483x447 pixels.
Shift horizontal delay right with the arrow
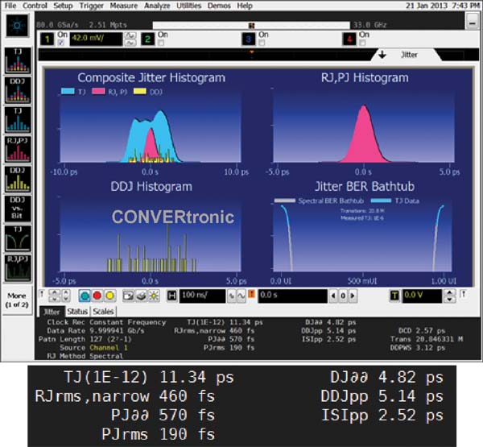(x=353, y=296)
